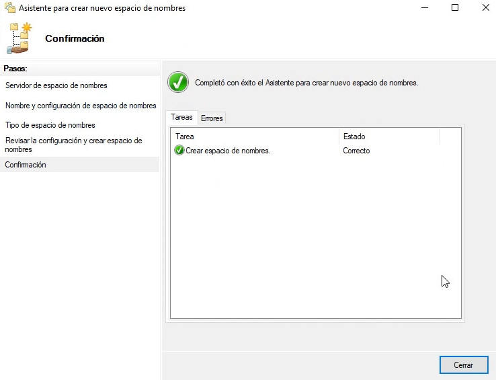
Task: Go to Nombre y configuración de espacio step
Action: pos(81,106)
